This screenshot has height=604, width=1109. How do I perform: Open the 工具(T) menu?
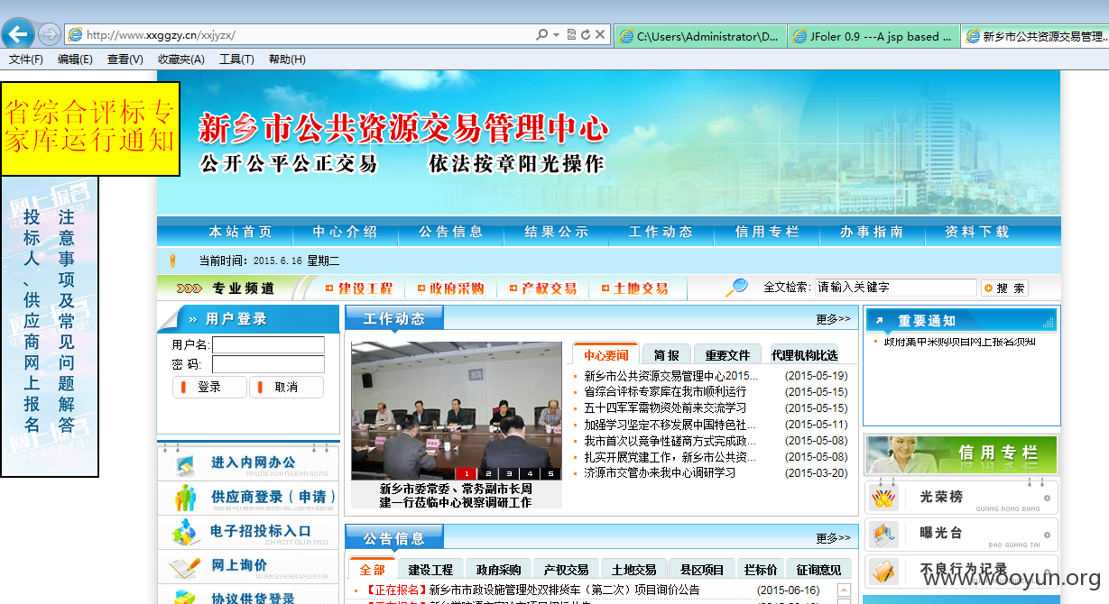pos(236,59)
